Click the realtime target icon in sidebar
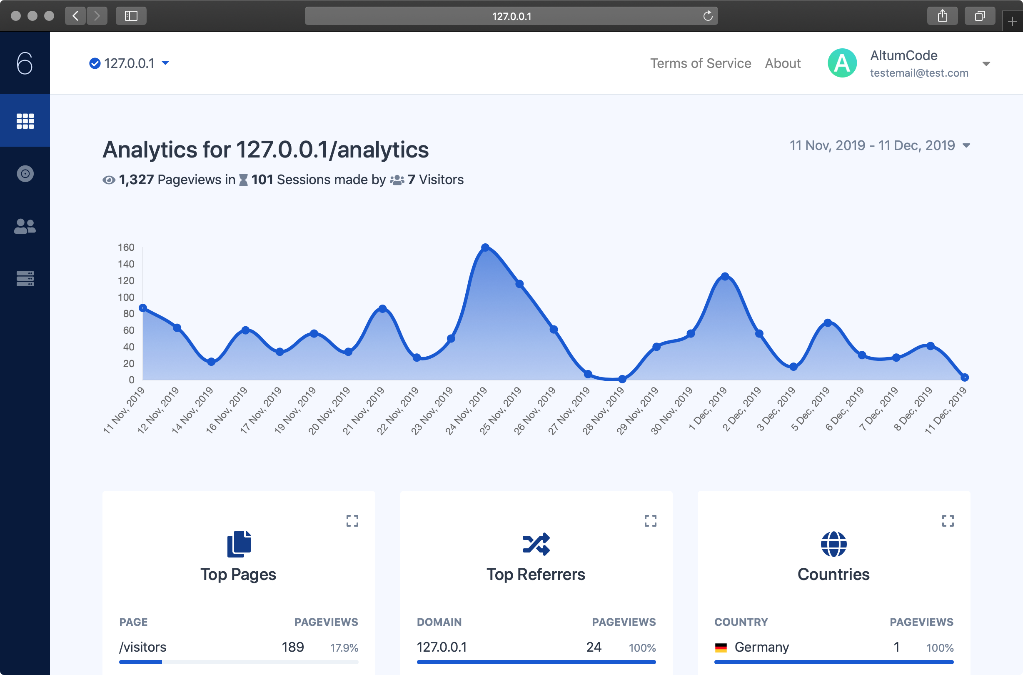The image size is (1023, 675). [x=25, y=173]
